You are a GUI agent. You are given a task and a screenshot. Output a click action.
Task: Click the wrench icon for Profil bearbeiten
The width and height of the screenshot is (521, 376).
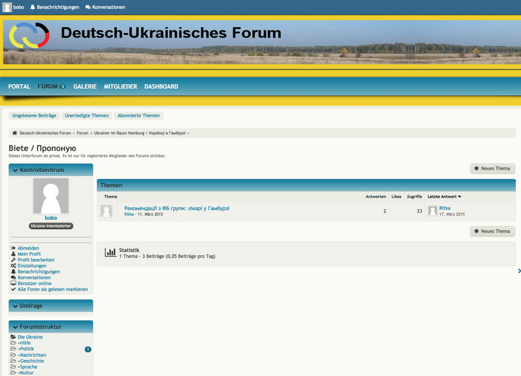(13, 260)
